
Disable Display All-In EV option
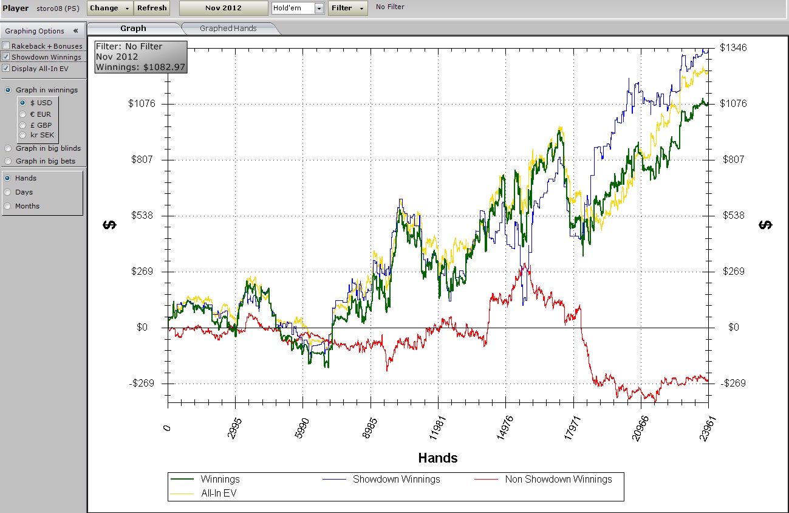click(x=6, y=69)
